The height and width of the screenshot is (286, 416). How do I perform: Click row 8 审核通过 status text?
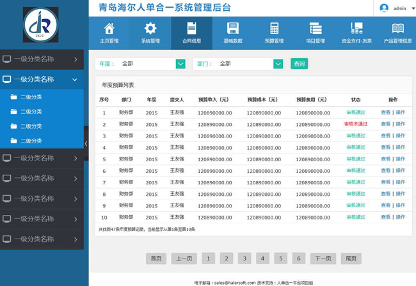pyautogui.click(x=356, y=194)
